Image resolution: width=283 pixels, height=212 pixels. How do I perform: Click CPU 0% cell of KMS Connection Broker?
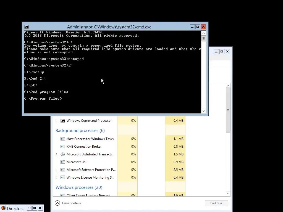click(x=127, y=147)
